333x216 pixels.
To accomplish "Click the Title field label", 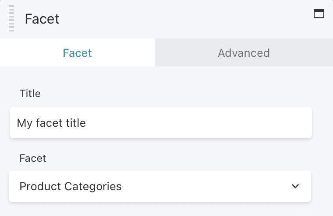I will click(x=30, y=94).
